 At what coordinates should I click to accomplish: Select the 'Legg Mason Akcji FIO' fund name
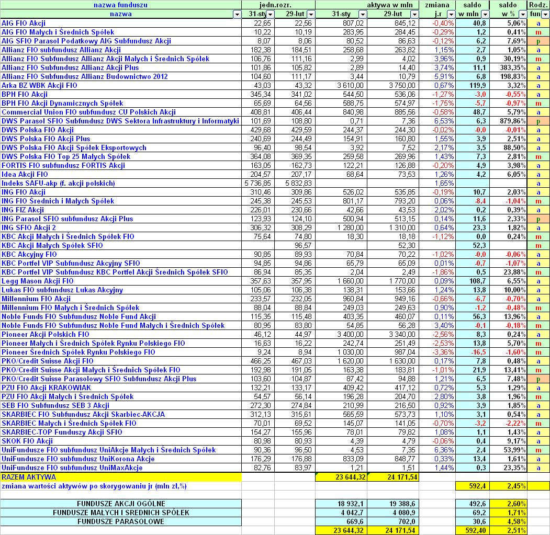click(x=37, y=281)
